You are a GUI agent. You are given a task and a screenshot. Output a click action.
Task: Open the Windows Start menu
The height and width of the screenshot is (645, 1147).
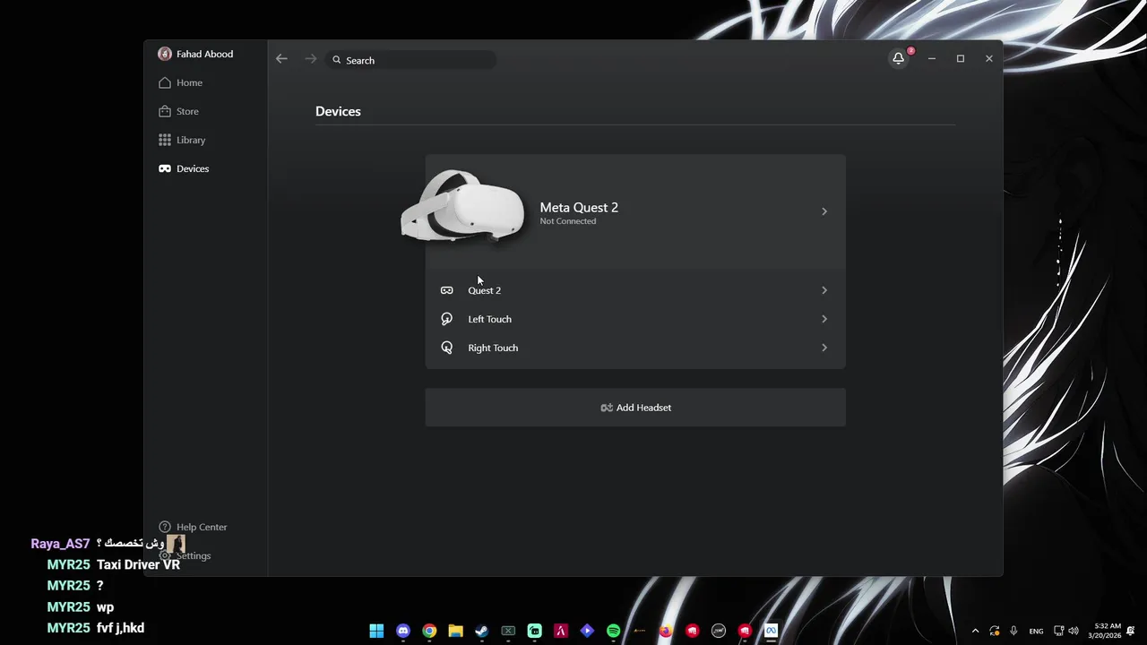coord(376,631)
